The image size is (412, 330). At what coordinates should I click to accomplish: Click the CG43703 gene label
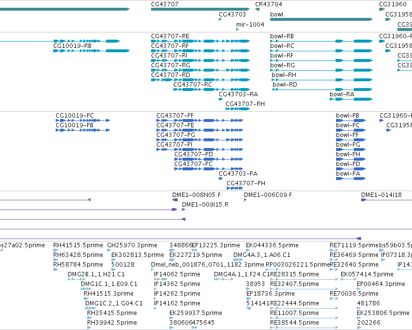coord(232,15)
